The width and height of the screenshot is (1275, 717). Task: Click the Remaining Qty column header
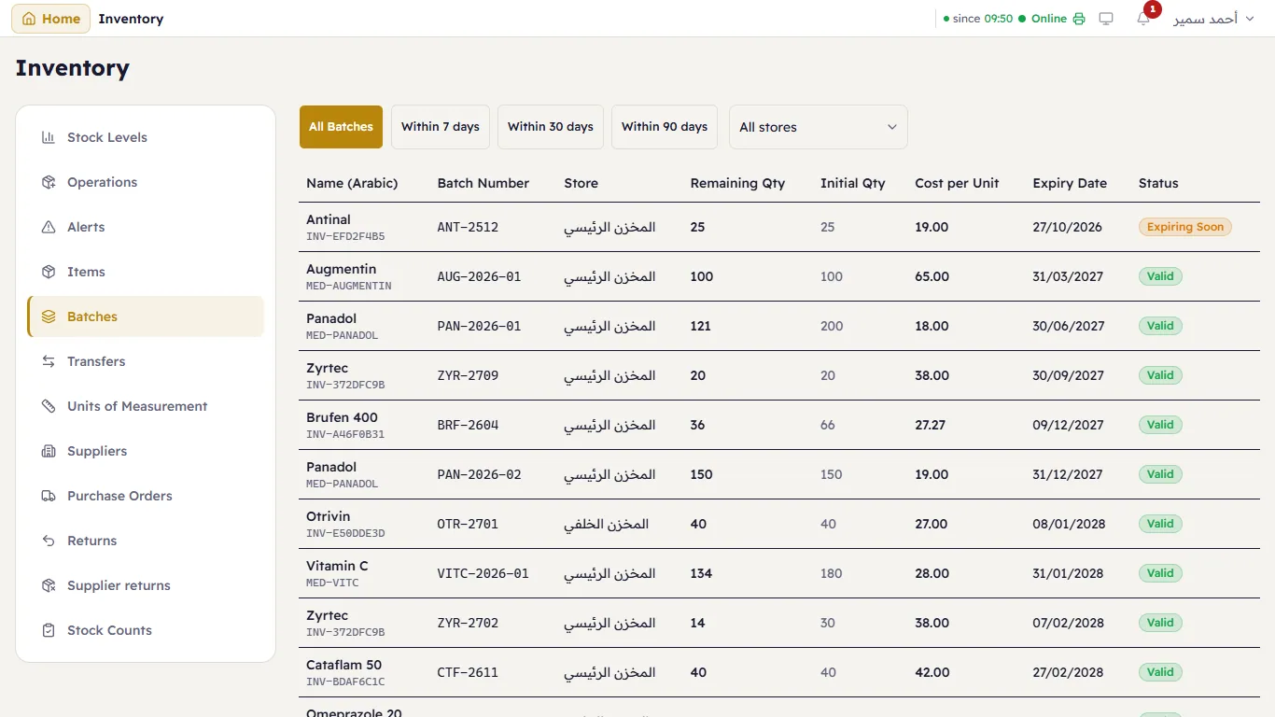[x=737, y=183]
